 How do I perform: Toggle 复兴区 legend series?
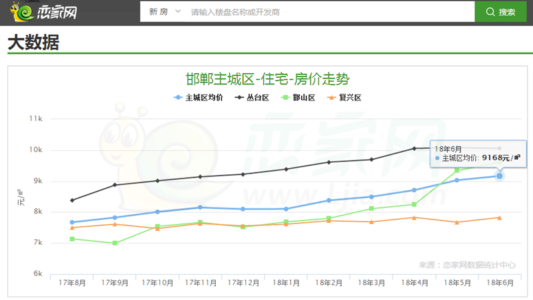344,98
